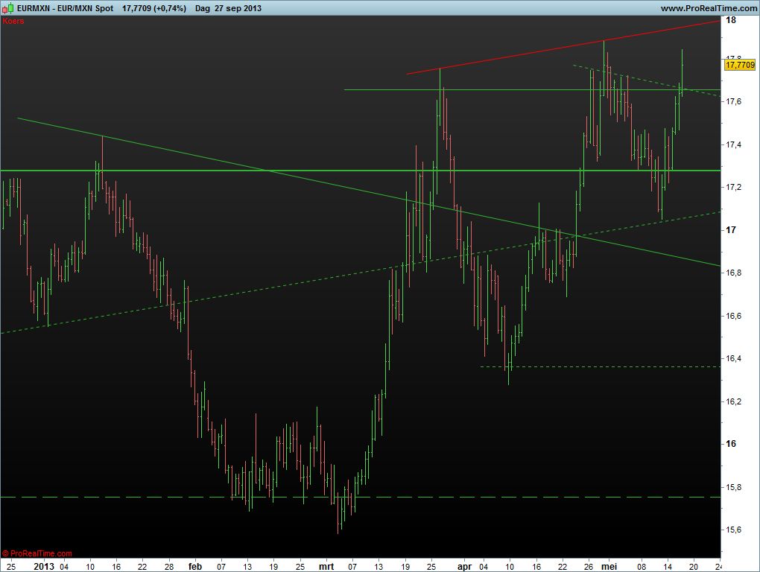Image resolution: width=760 pixels, height=572 pixels.
Task: Click the 18 label on price axis
Action: click(x=731, y=20)
